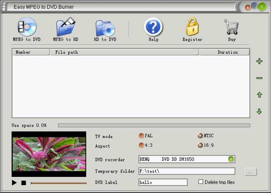Browse for temporary folder with '..' button
This screenshot has height=193, width=271.
pyautogui.click(x=251, y=172)
